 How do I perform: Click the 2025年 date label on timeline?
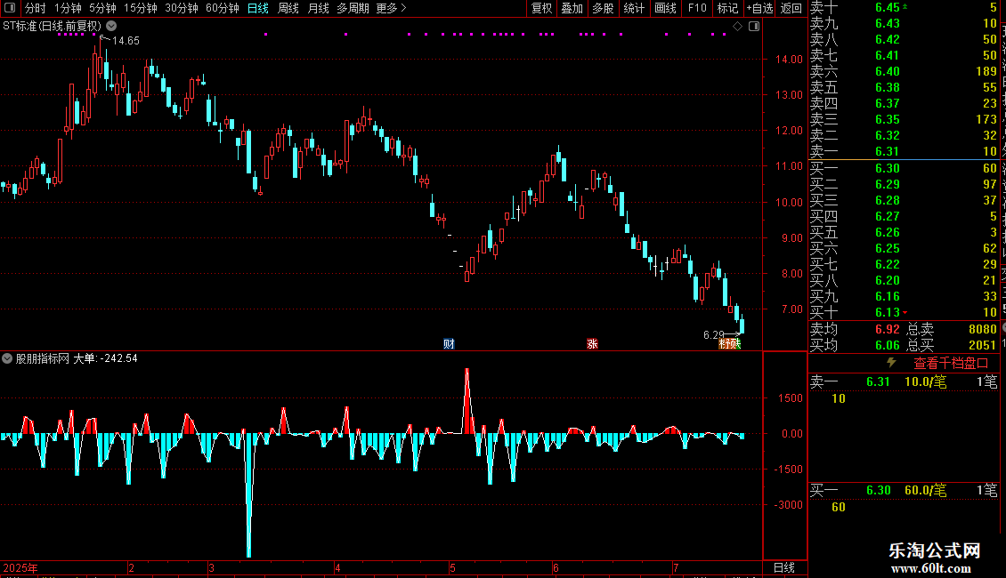(20, 567)
